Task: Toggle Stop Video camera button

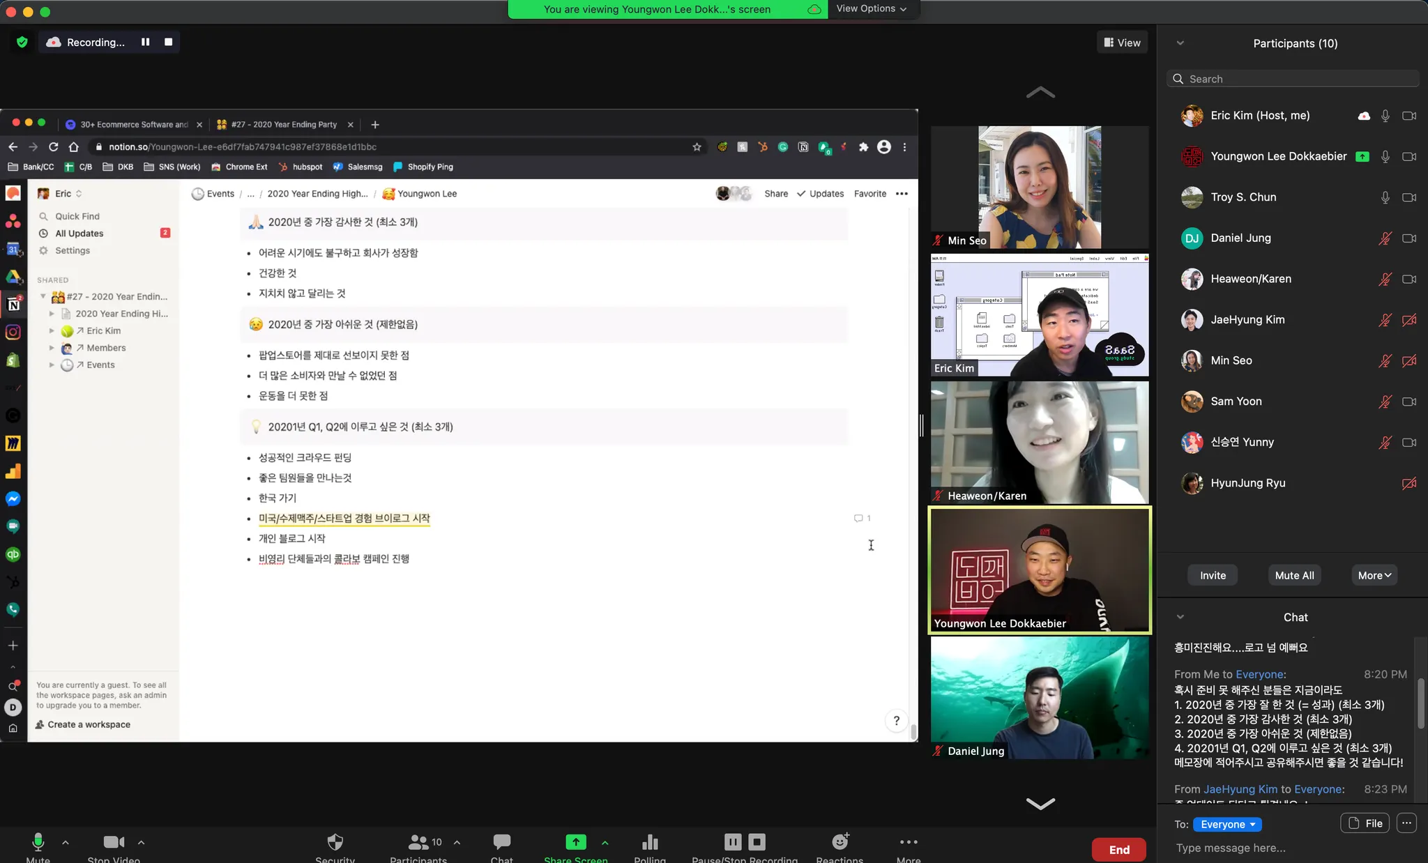Action: coord(114,842)
